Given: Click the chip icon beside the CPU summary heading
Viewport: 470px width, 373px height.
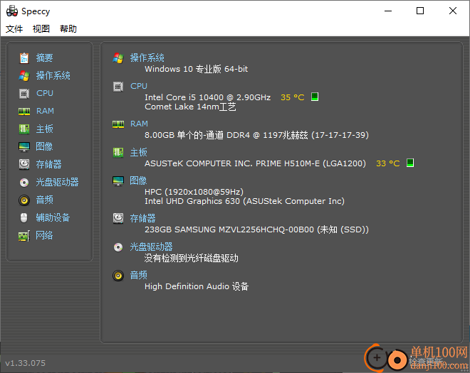Looking at the screenshot, I should click(x=118, y=87).
